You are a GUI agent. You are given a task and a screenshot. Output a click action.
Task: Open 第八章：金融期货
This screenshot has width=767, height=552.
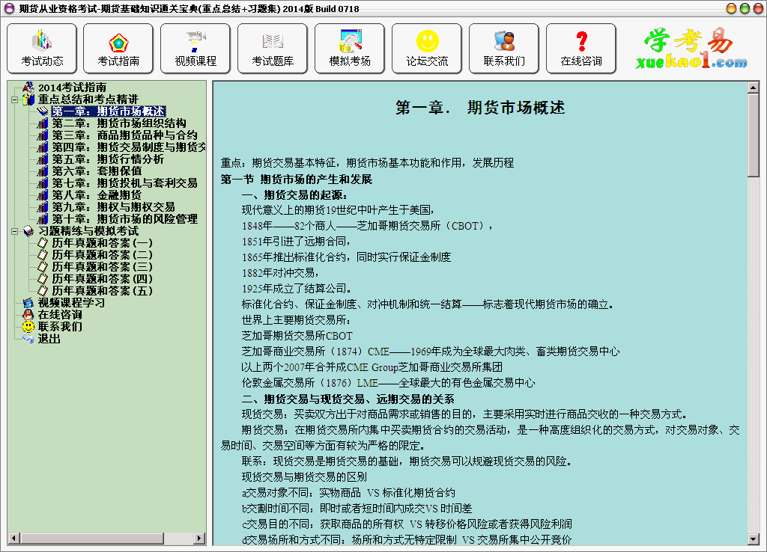[97, 195]
